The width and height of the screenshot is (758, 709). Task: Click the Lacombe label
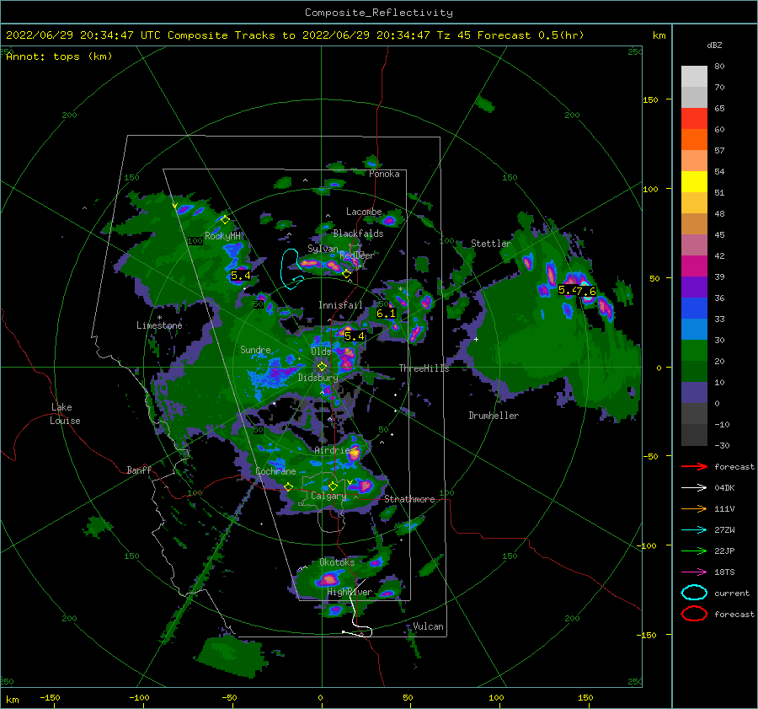(364, 212)
